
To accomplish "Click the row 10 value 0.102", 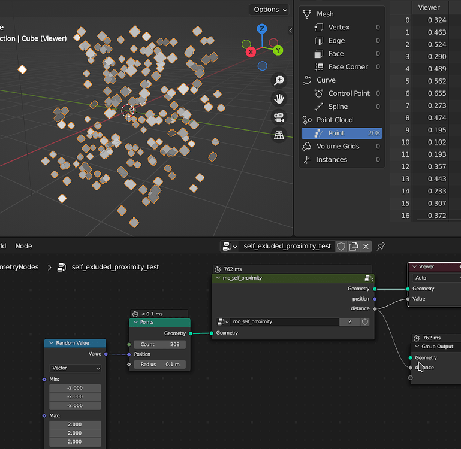I will coord(437,142).
